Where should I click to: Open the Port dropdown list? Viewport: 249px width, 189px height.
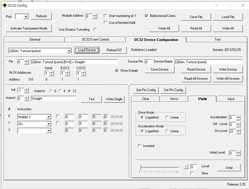point(26,16)
